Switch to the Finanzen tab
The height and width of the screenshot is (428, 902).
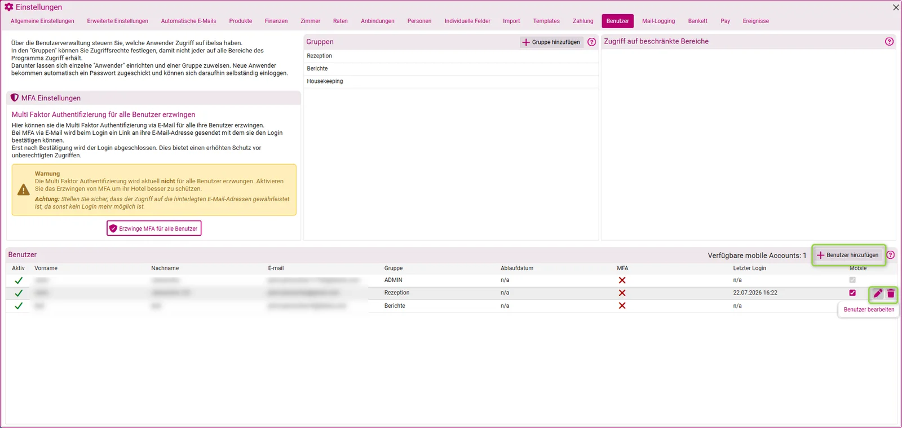(276, 21)
